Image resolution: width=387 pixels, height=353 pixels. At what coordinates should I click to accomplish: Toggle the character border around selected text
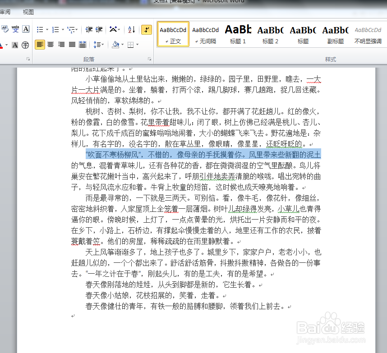click(26, 29)
